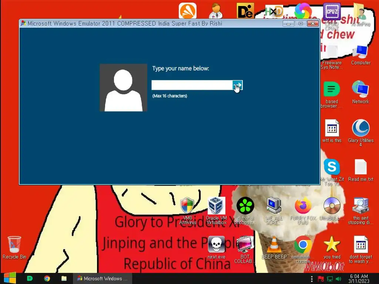Open the Freeware Sys Note icon
This screenshot has height=284, width=379.
coord(332,57)
